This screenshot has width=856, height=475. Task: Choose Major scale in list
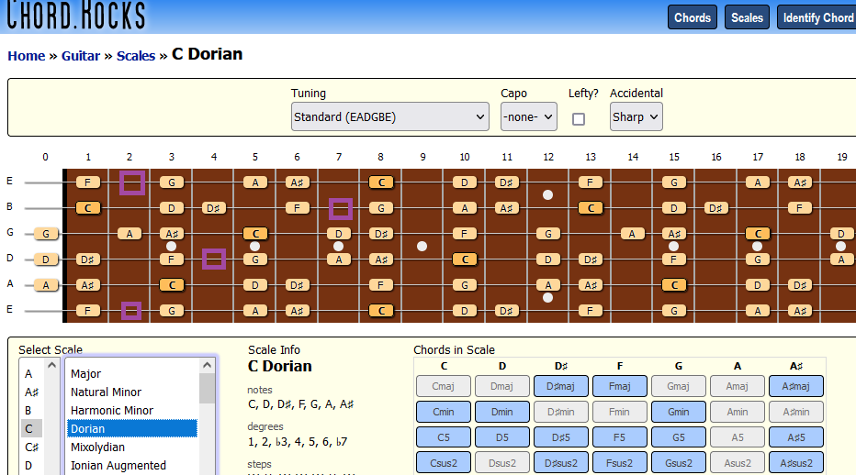[132, 373]
